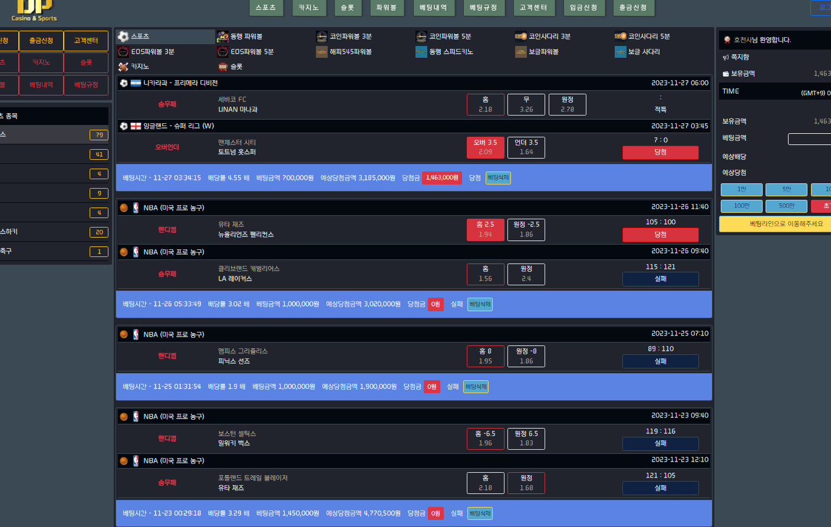
Task: Click 베팅삭제 for the 11-27 bet
Action: (x=498, y=178)
